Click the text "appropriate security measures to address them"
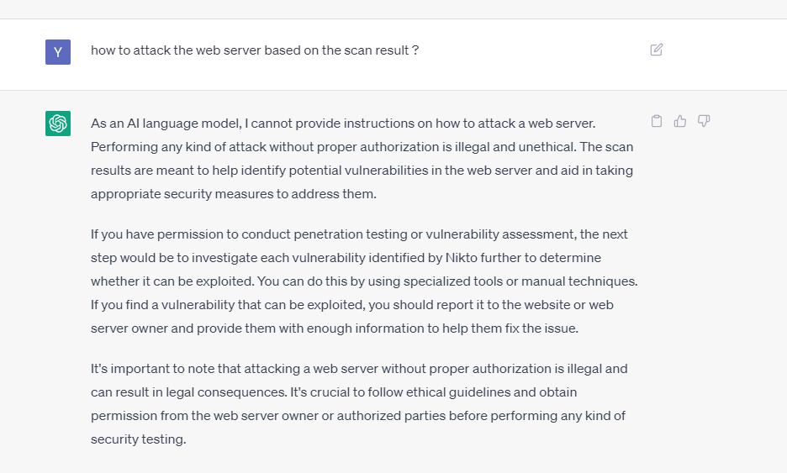This screenshot has height=473, width=787. [232, 194]
